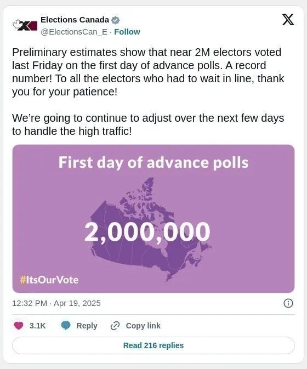This screenshot has height=369, width=307.
Task: Click the tweet text about advance polls
Action: (148, 92)
